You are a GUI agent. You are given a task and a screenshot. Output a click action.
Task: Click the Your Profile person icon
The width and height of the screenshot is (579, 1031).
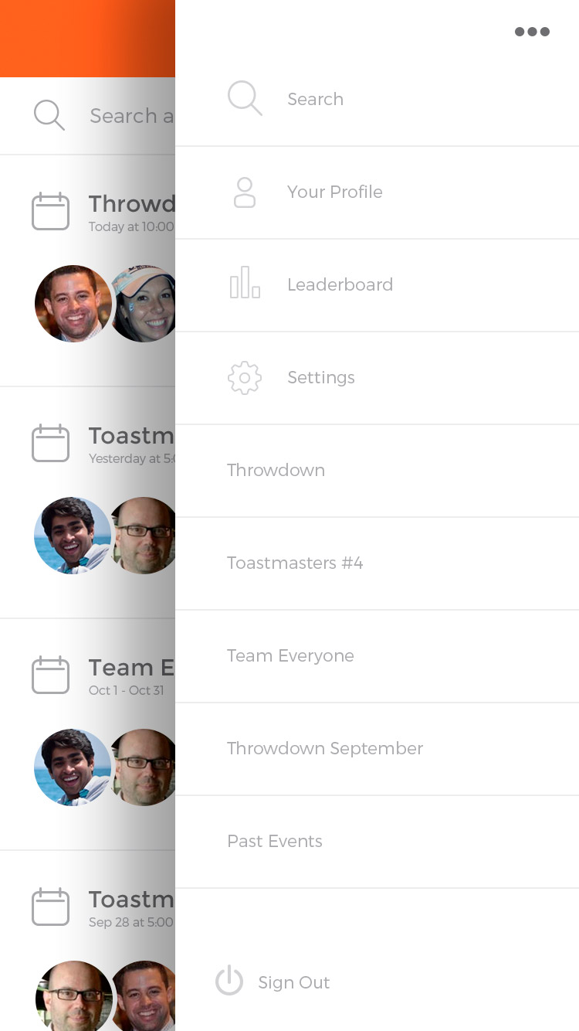[x=245, y=192]
